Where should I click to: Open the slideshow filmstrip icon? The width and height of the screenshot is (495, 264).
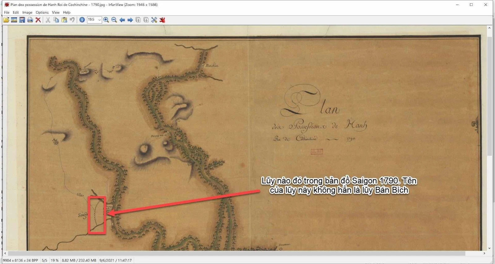[14, 20]
